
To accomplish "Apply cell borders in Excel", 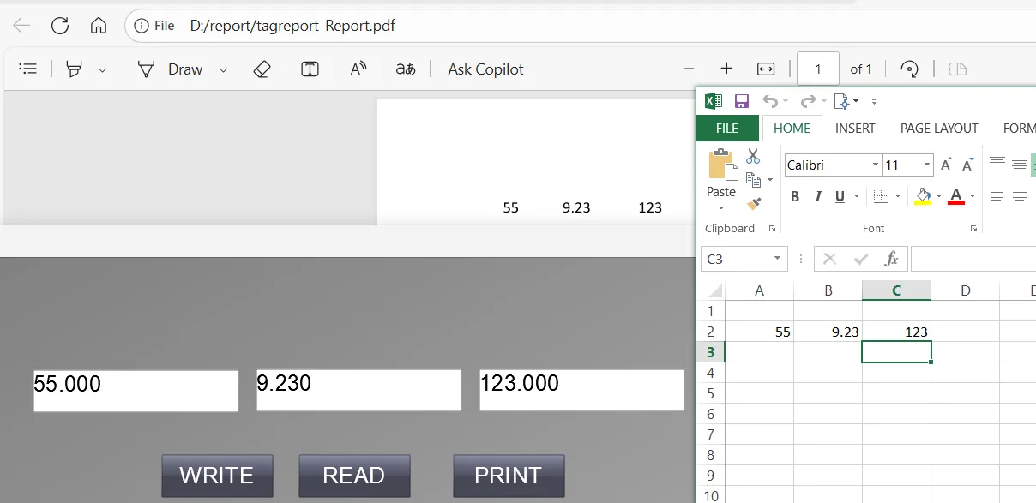I will tap(881, 196).
